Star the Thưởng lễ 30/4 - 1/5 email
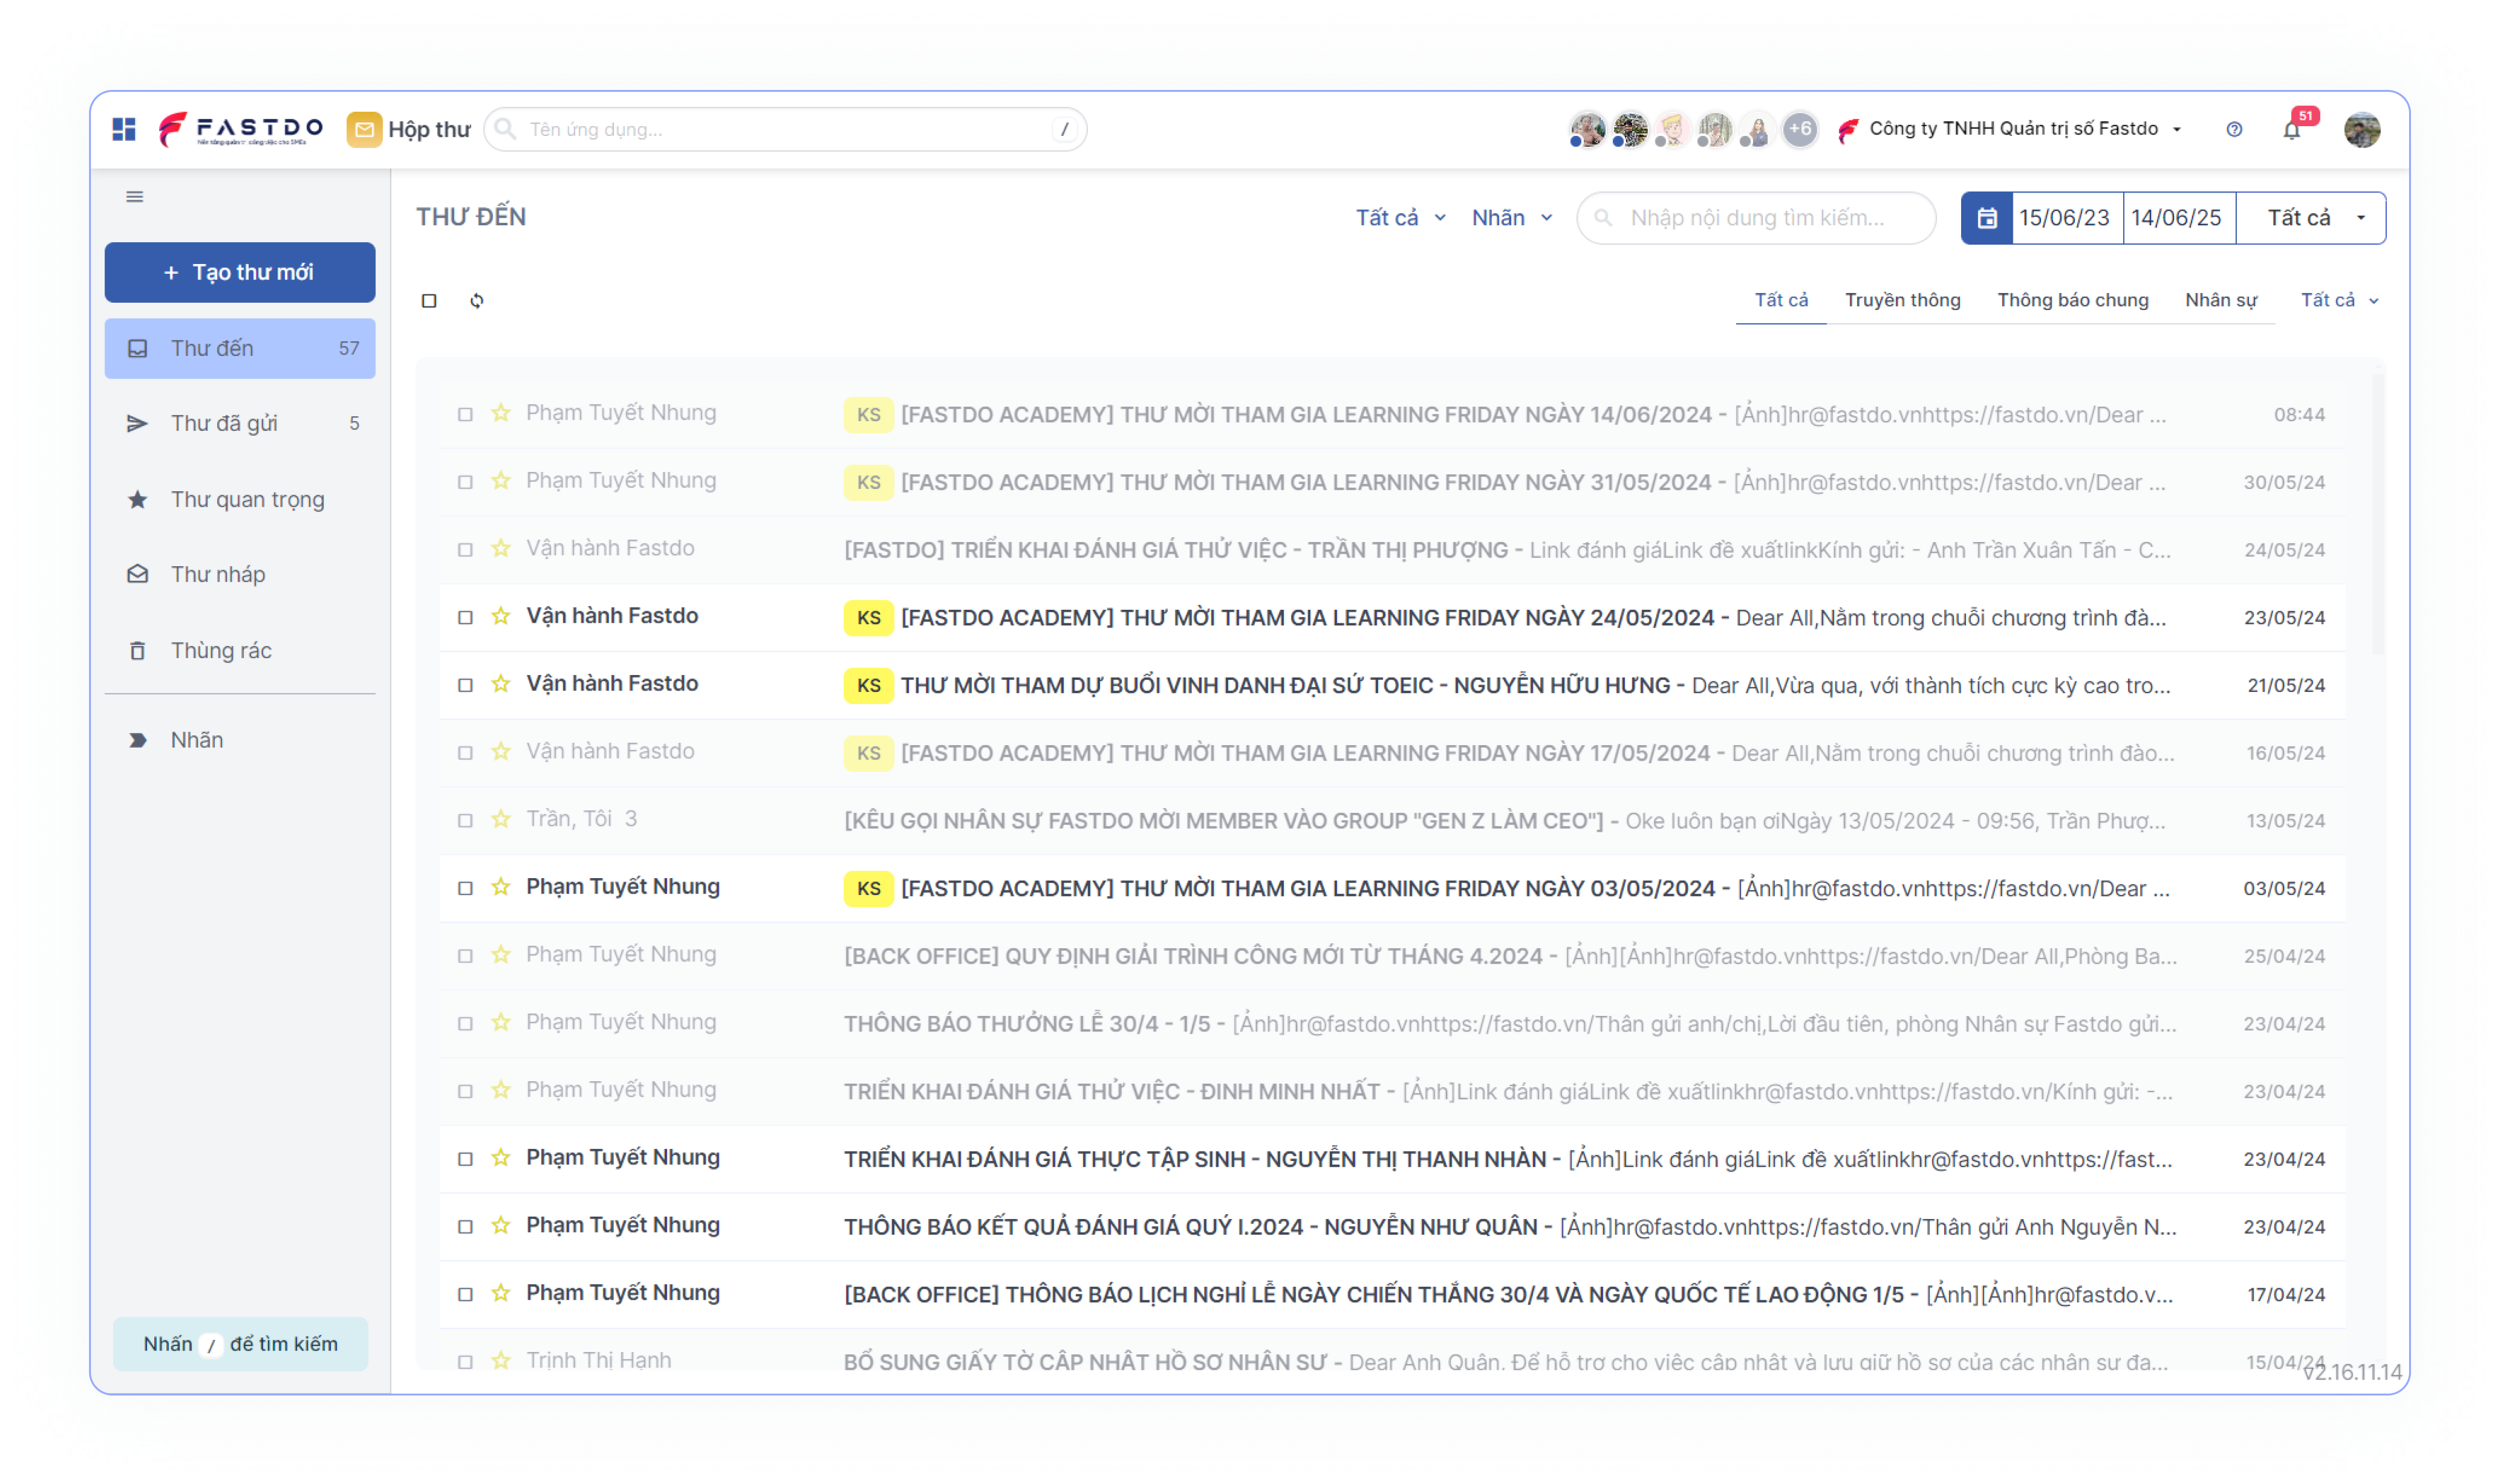 point(501,1022)
